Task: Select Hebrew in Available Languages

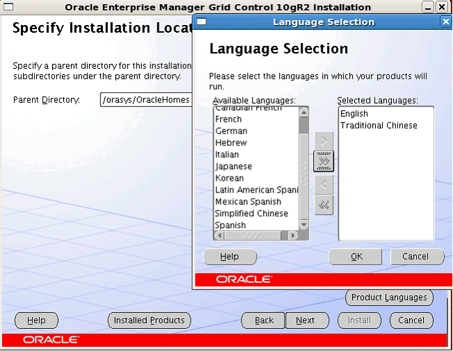Action: pyautogui.click(x=257, y=142)
